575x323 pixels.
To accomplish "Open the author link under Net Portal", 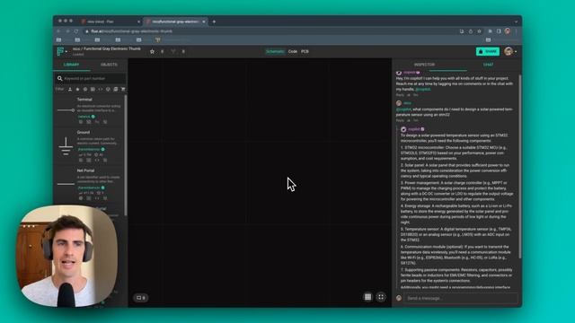I will tap(89, 188).
